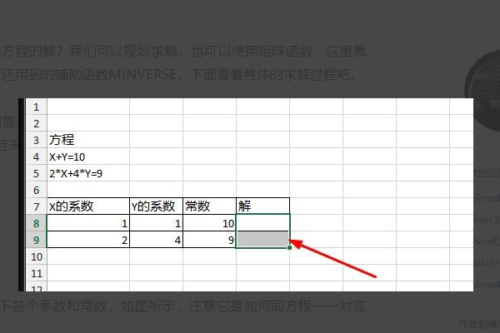Screen dimensions: 500x333
Task: Select the Y的系数 header cell
Action: [157, 206]
